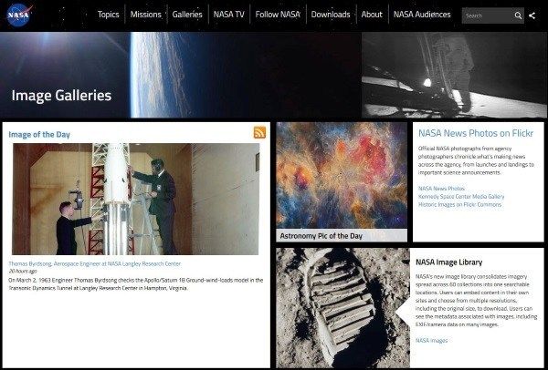
Task: Open the Missions menu
Action: point(145,15)
